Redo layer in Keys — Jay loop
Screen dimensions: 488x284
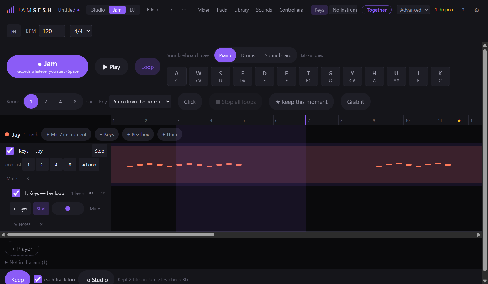[102, 193]
